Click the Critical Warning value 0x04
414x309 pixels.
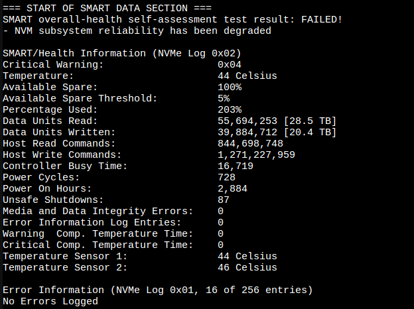point(230,64)
